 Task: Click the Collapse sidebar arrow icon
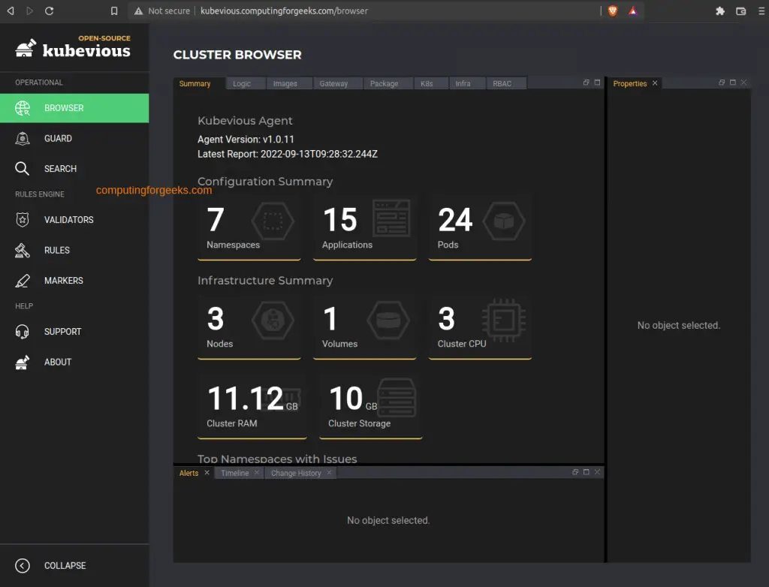(x=22, y=565)
